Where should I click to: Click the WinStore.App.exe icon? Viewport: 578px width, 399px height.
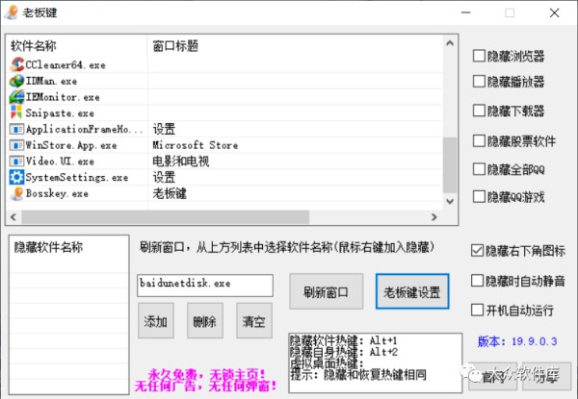pyautogui.click(x=16, y=145)
